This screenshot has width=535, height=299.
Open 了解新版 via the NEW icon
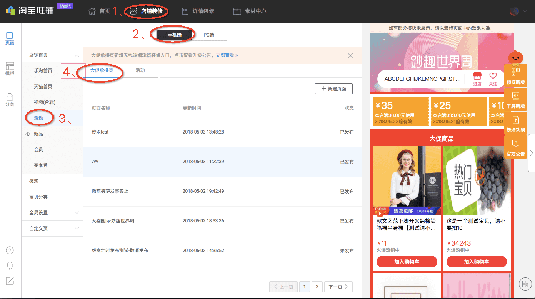pyautogui.click(x=515, y=99)
